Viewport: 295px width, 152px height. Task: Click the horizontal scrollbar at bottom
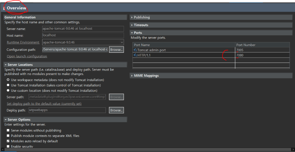click(x=148, y=149)
